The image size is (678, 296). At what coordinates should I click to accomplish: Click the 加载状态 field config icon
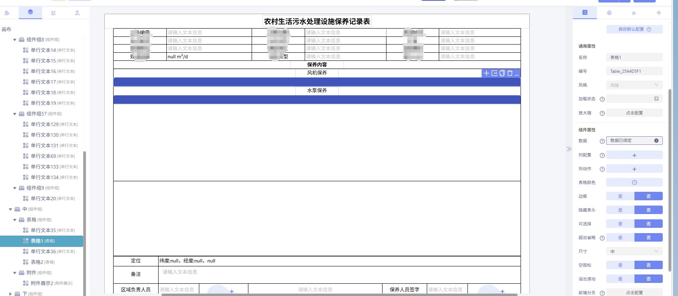click(x=656, y=99)
